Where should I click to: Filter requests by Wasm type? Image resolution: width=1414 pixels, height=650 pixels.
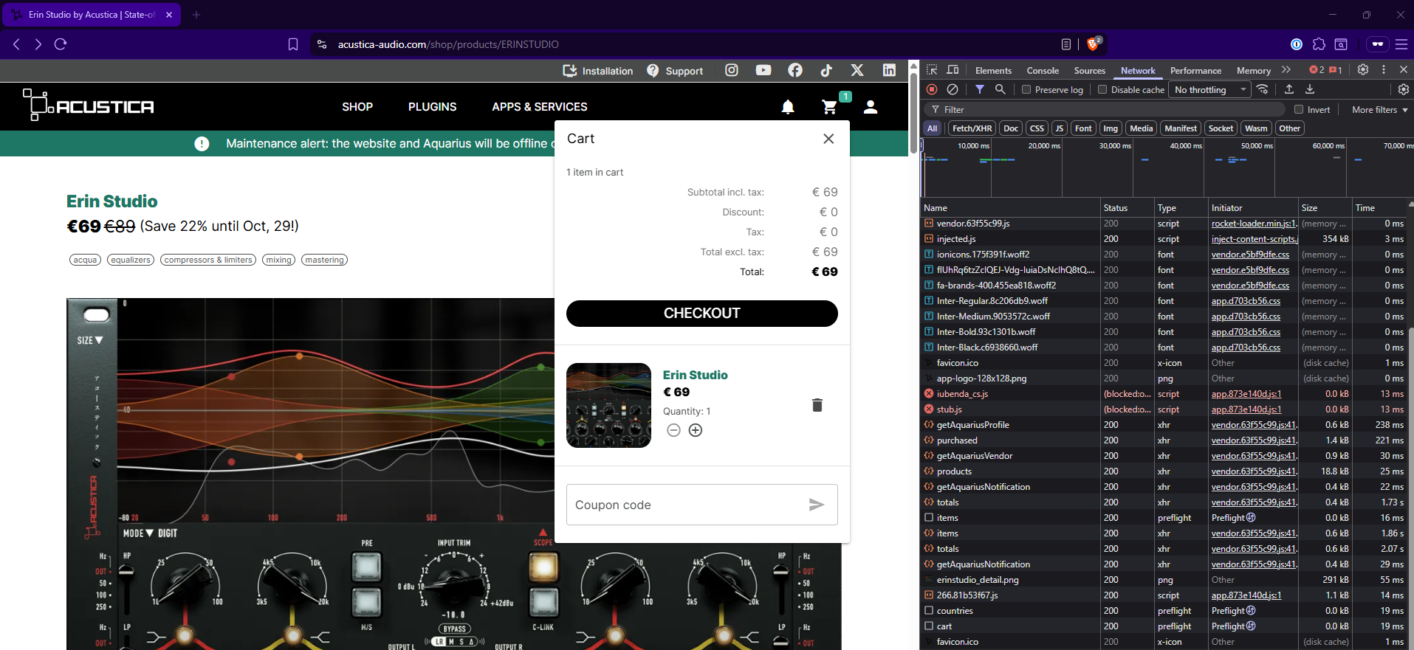coord(1256,128)
